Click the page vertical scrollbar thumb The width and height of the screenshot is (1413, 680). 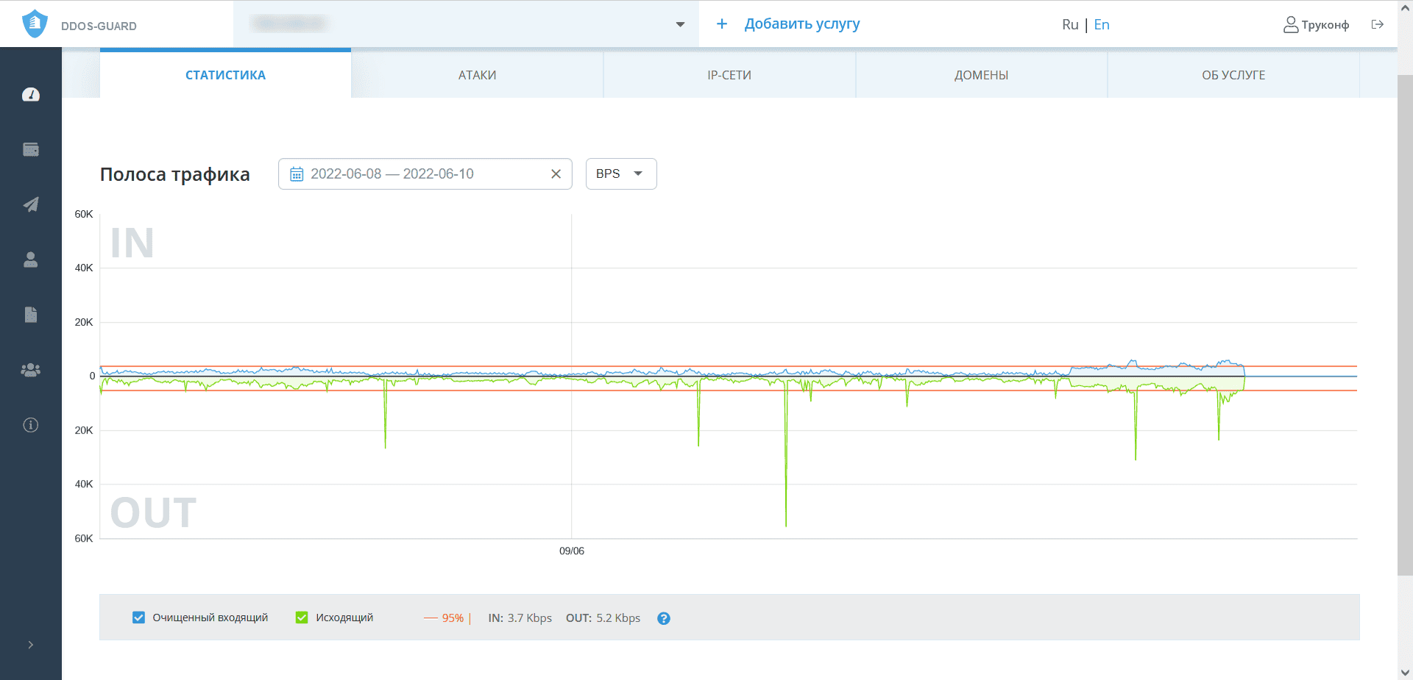(x=1405, y=325)
